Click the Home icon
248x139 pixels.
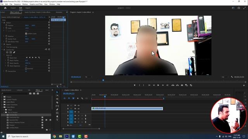click(x=5, y=8)
